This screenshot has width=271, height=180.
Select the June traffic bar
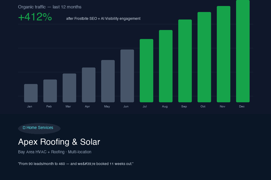(127, 76)
